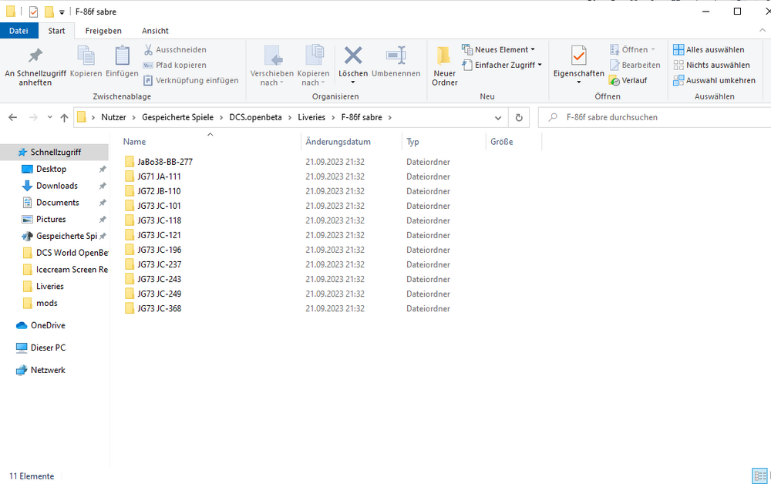Go up one folder level
The height and width of the screenshot is (484, 771).
(65, 117)
